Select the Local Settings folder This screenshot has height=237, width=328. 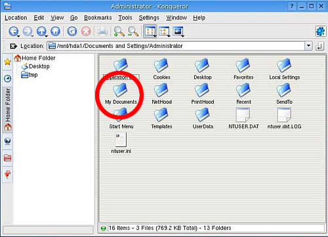[x=284, y=69]
